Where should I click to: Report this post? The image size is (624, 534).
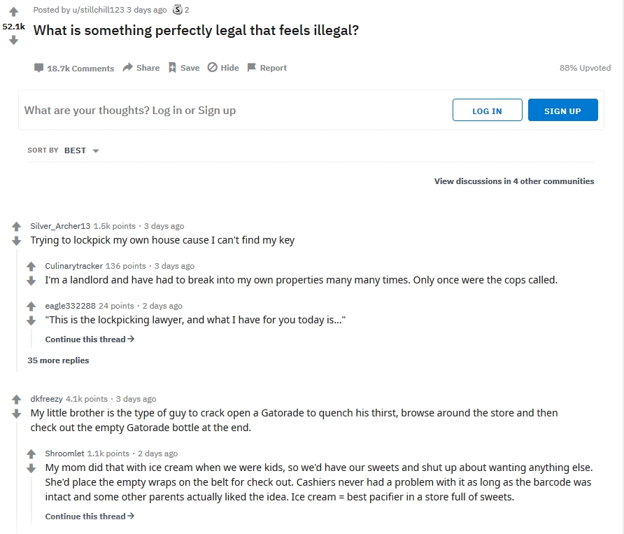(267, 68)
